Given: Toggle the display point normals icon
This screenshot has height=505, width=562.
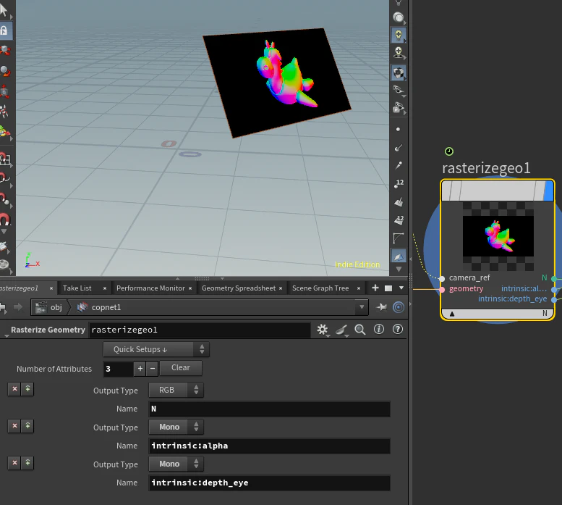Looking at the screenshot, I should coord(399,148).
